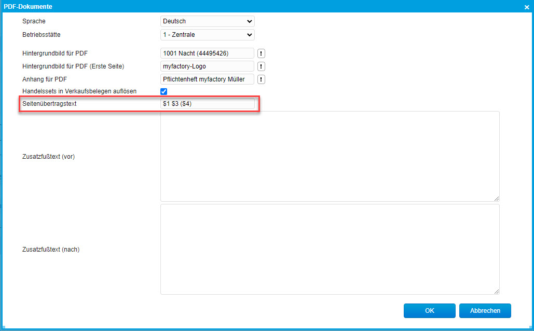The height and width of the screenshot is (331, 534).
Task: Click Handelssets in Verkaufsbelegen auflösen label
Action: [x=79, y=91]
